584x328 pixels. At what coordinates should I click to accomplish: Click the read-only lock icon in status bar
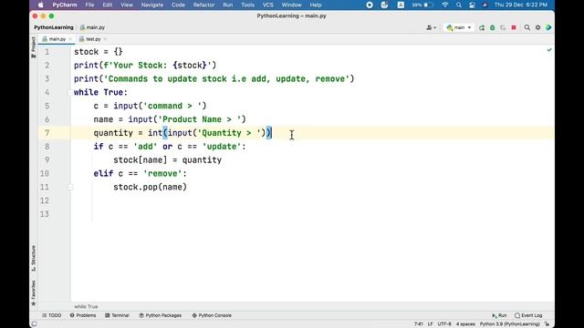coord(547,324)
